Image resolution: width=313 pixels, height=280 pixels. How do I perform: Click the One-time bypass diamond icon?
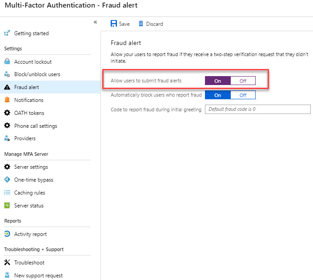7,179
